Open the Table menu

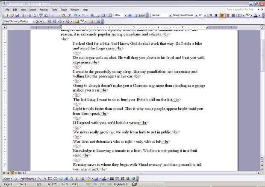point(64,10)
